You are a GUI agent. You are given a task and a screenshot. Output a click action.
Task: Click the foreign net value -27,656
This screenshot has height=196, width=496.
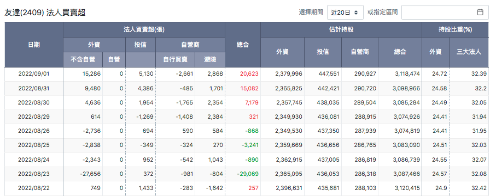click(x=90, y=174)
